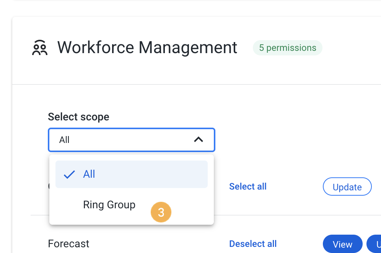
Task: Choose Ring Group from the scope list
Action: point(109,205)
